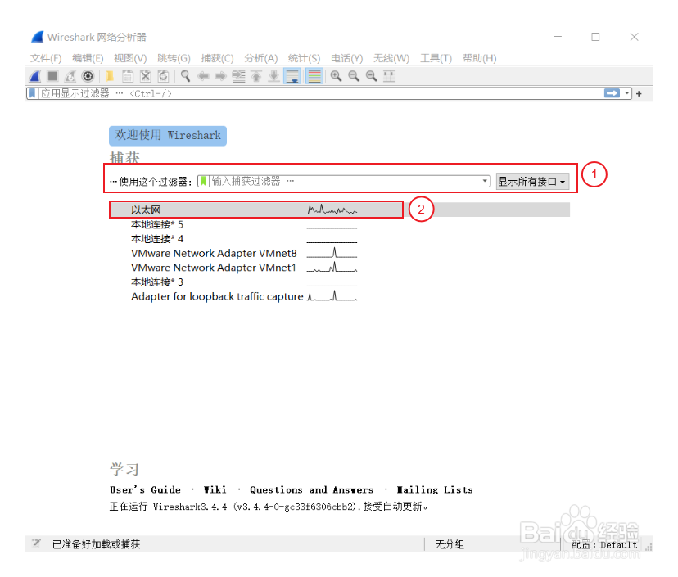
Task: Click the 欢迎使用 Wireshark banner
Action: coord(168,136)
